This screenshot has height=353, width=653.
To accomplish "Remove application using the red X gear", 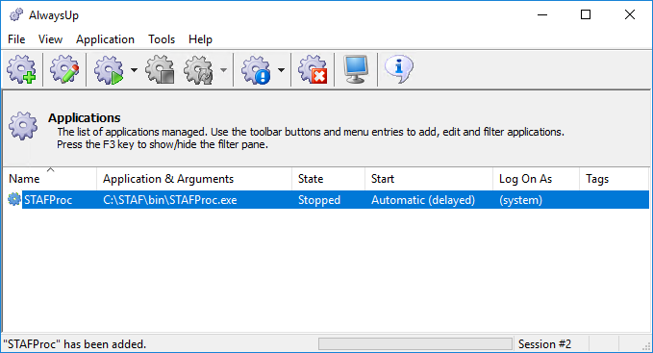I will (313, 69).
